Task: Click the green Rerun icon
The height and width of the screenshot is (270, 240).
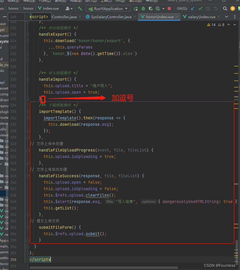Action: pyautogui.click(x=136, y=8)
